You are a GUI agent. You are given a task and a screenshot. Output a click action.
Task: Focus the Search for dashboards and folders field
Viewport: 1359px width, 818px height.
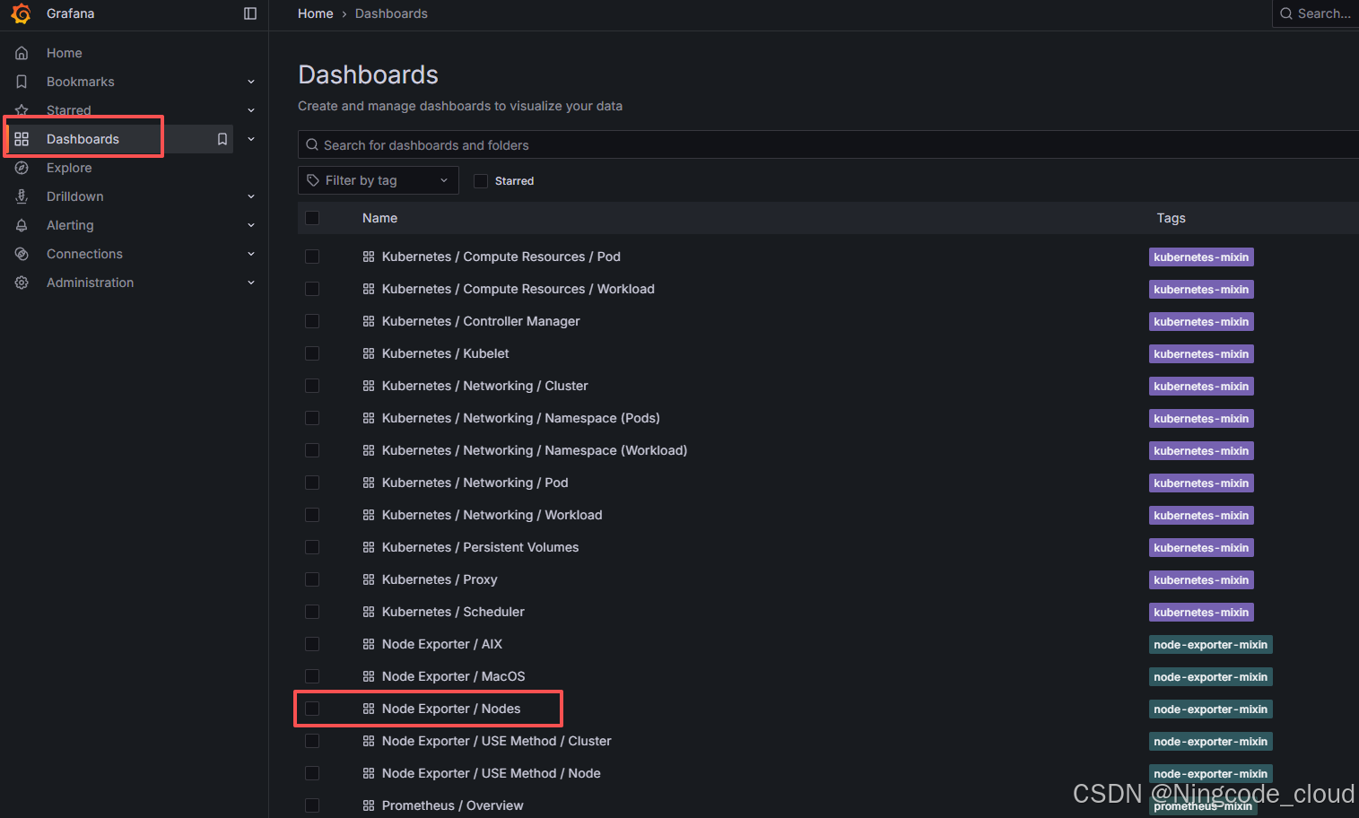tap(828, 144)
